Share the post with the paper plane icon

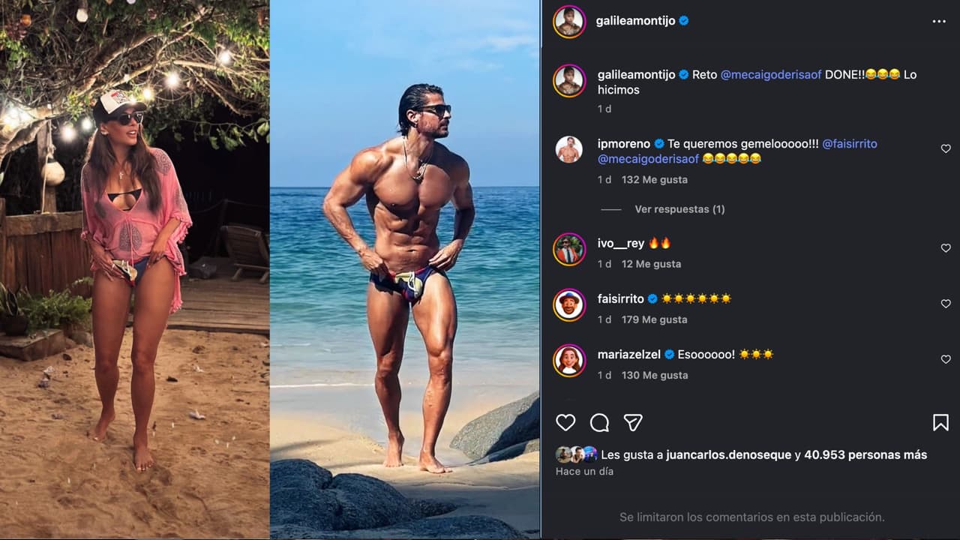(633, 422)
